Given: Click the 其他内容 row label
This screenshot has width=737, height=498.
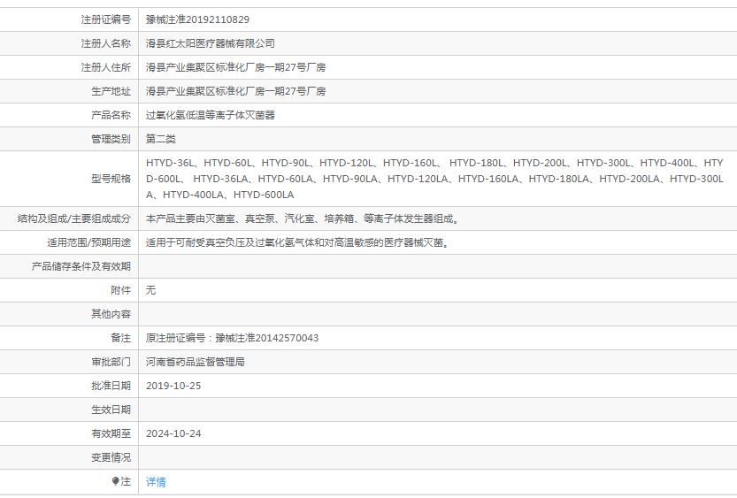Looking at the screenshot, I should 111,314.
